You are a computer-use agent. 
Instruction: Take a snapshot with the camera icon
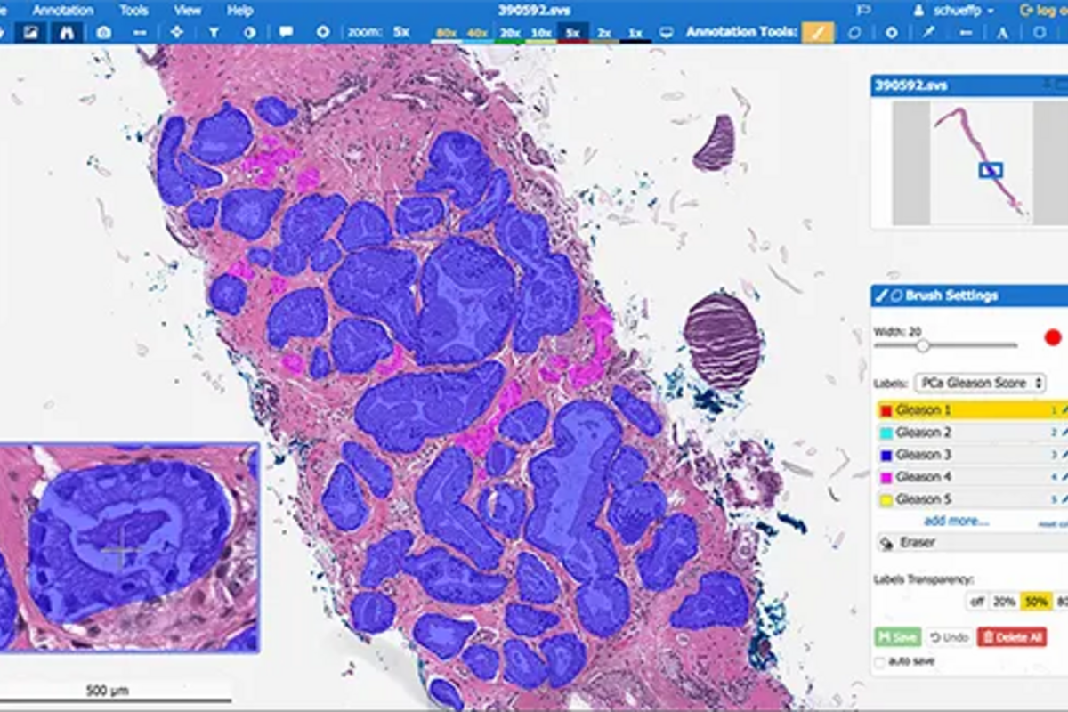coord(104,32)
